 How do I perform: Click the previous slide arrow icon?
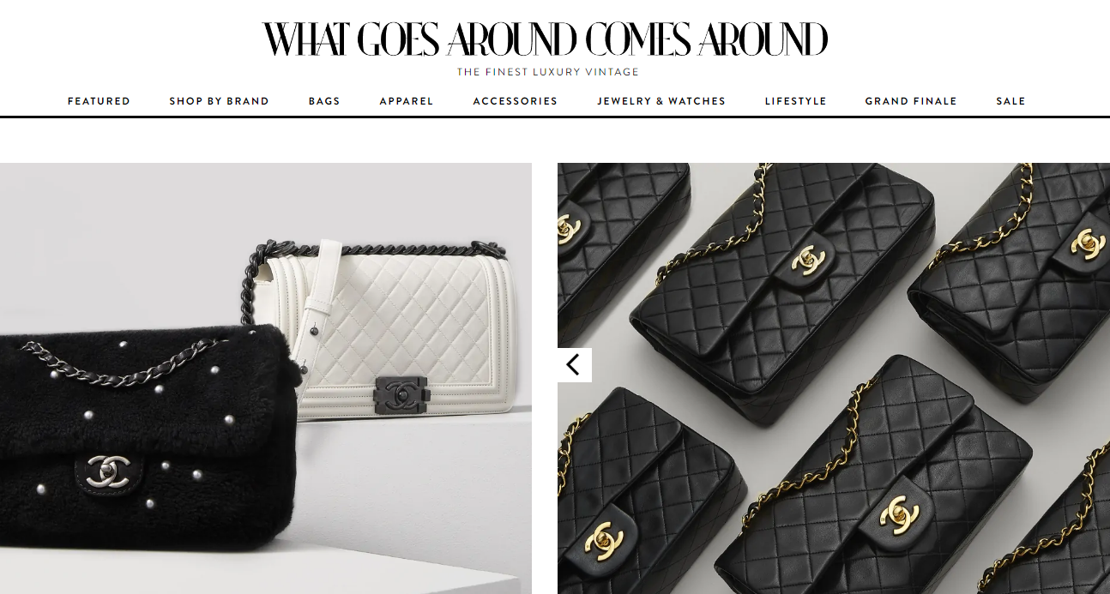pyautogui.click(x=574, y=365)
